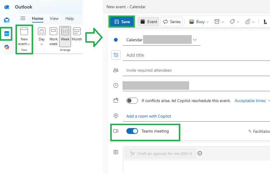Open the Acceptable times link
The width and height of the screenshot is (270, 174).
coord(250,101)
